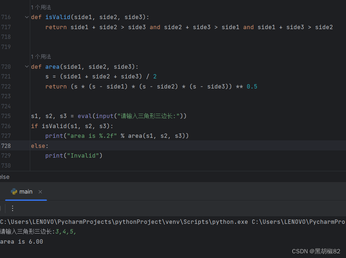Click the Python icon on the main run tab
Screen dimensions: 346x258
[14, 191]
